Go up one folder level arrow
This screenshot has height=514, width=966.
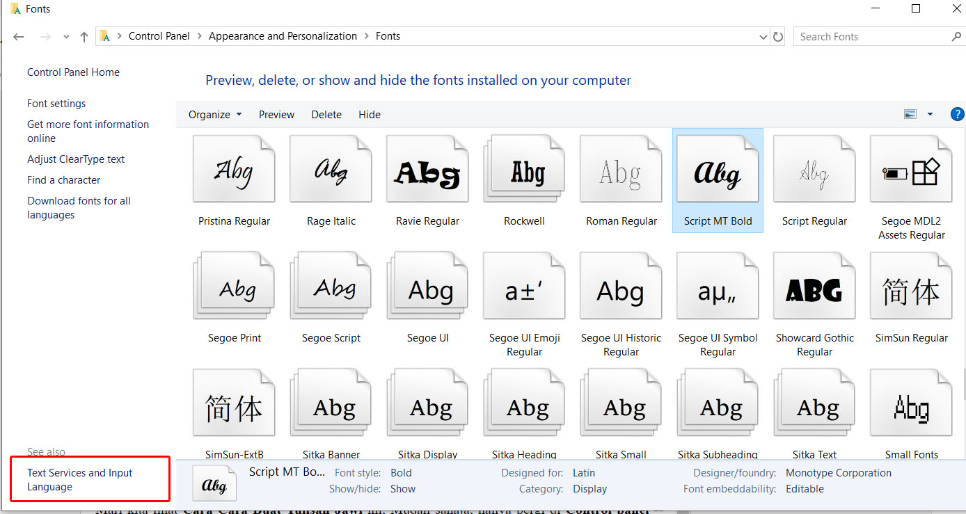[84, 36]
